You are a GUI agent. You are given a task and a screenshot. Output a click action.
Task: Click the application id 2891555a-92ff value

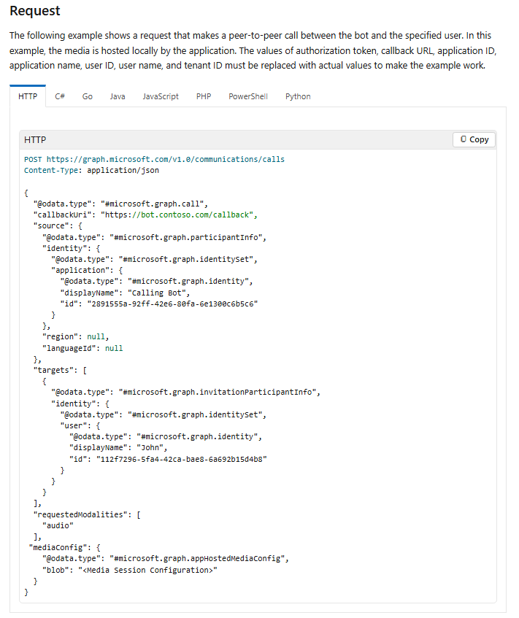coord(172,304)
